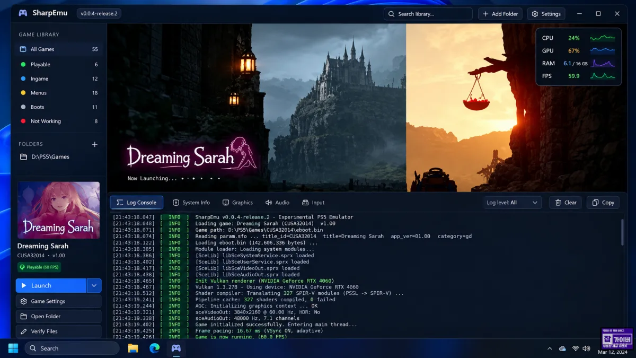Click the RAM usage graph
The image size is (636, 358).
click(603, 64)
